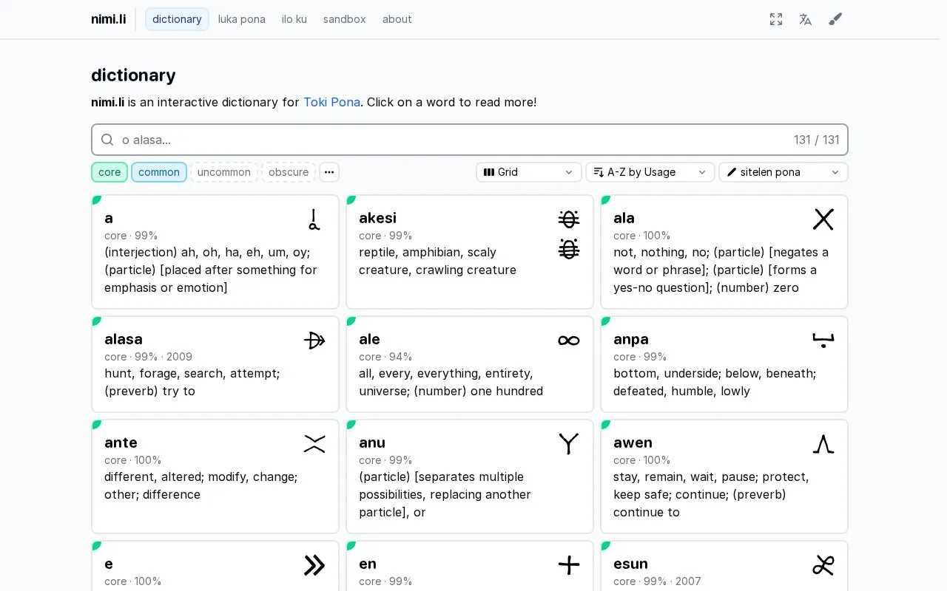
Task: Click the search magnifier icon
Action: pos(107,140)
